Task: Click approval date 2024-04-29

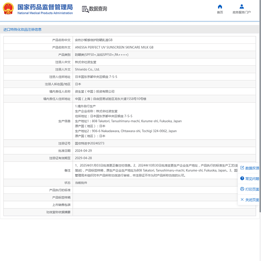Action: pos(83,151)
